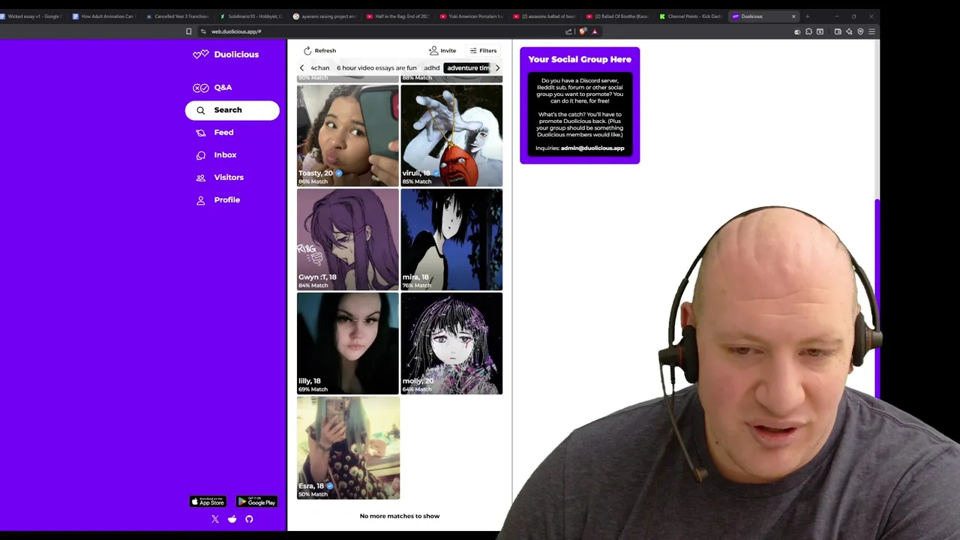
Task: Open a new browser tab
Action: 808,16
